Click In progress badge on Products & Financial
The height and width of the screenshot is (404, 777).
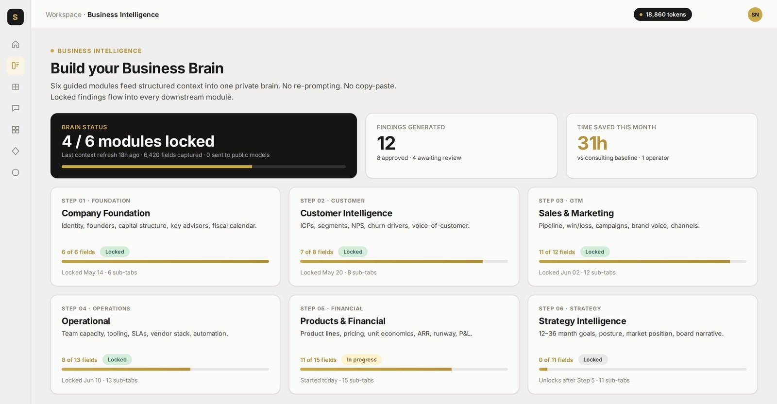tap(362, 359)
